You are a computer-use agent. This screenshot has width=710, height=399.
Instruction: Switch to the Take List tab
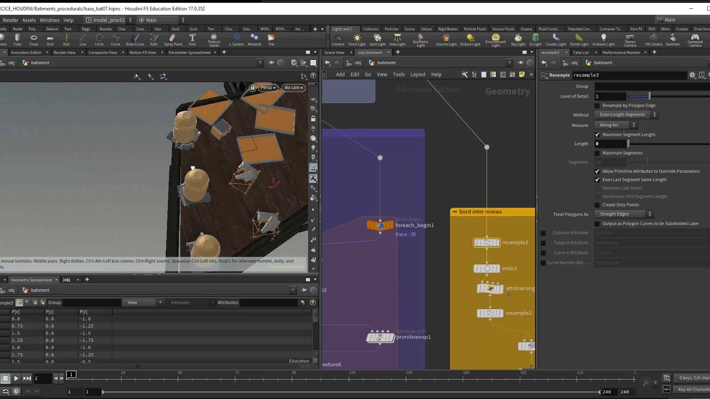click(581, 52)
